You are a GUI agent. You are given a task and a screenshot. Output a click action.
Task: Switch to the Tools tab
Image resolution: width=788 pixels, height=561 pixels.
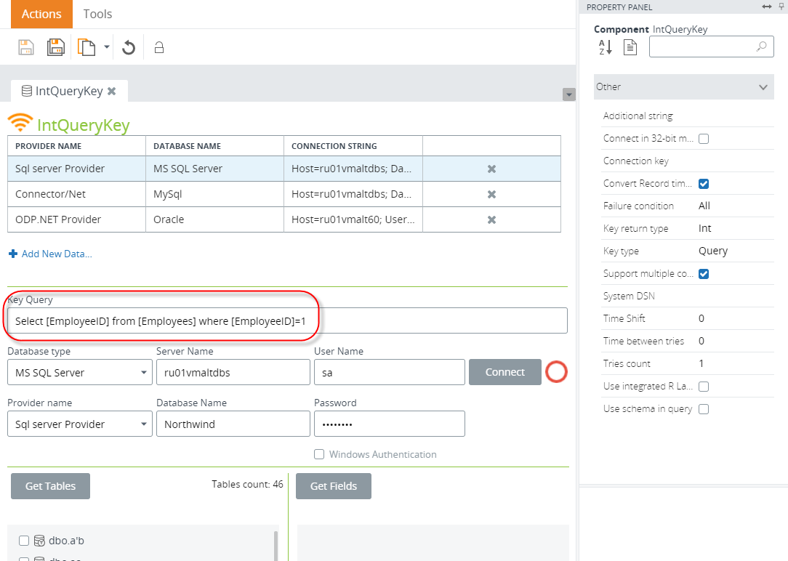(97, 14)
